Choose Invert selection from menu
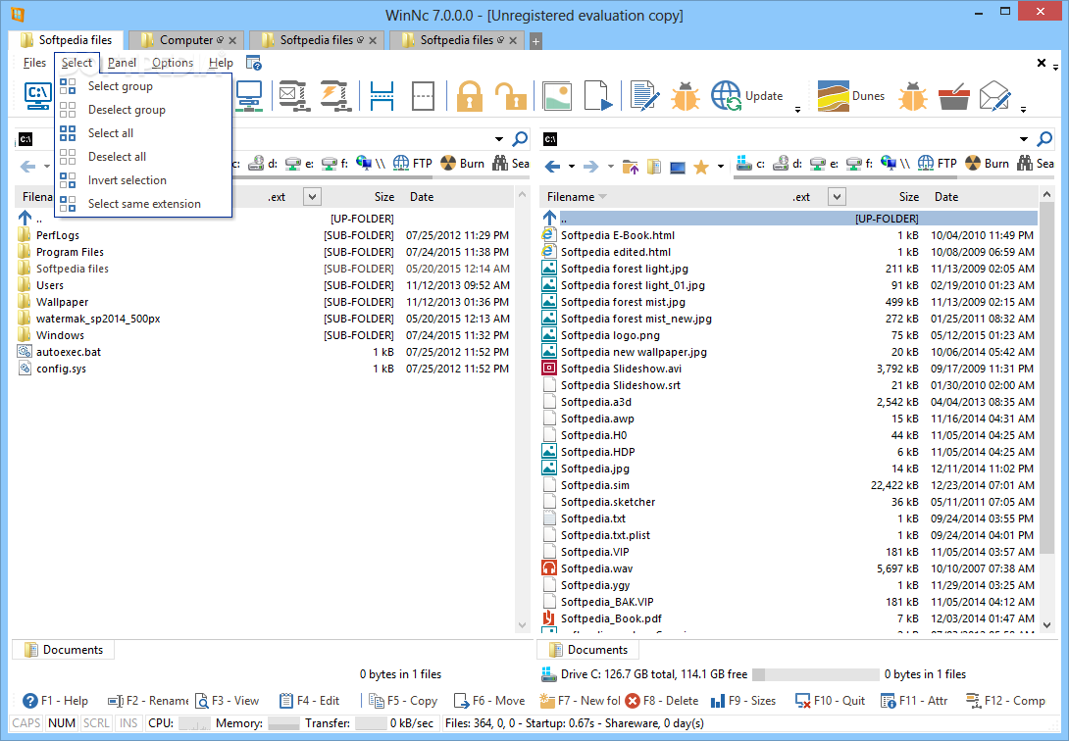 pos(143,180)
